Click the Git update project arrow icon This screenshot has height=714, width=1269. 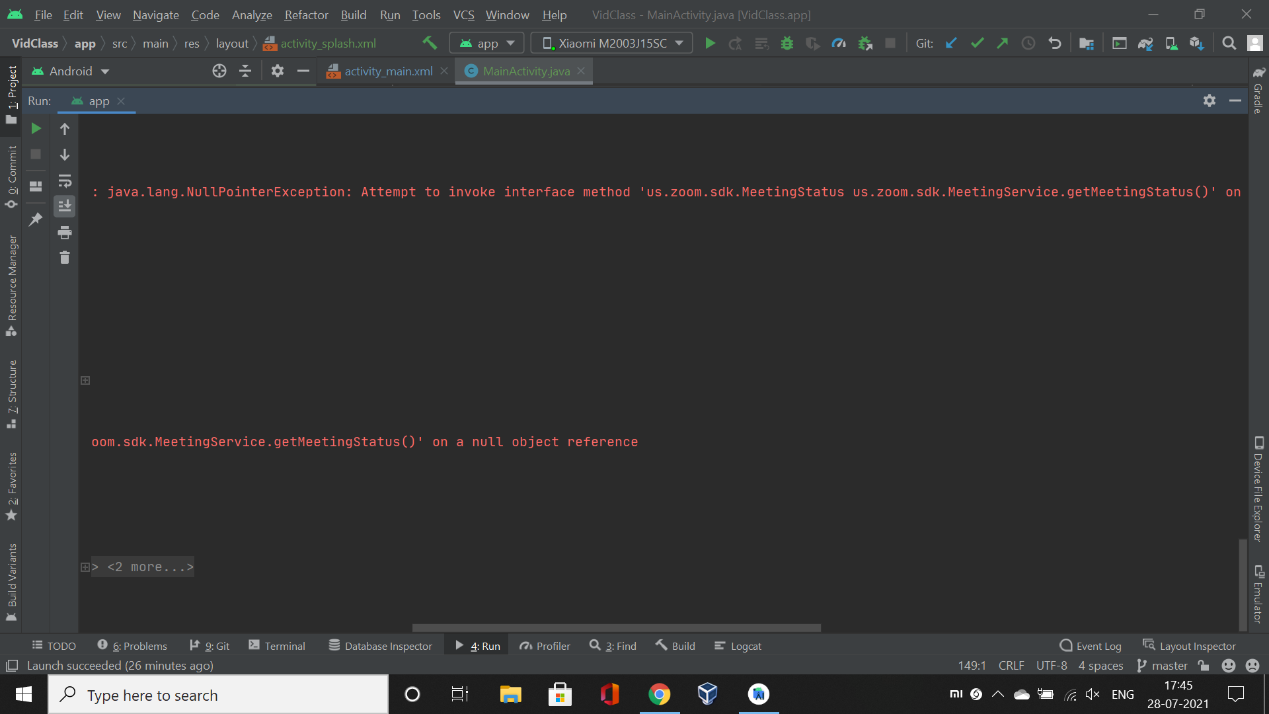point(951,44)
